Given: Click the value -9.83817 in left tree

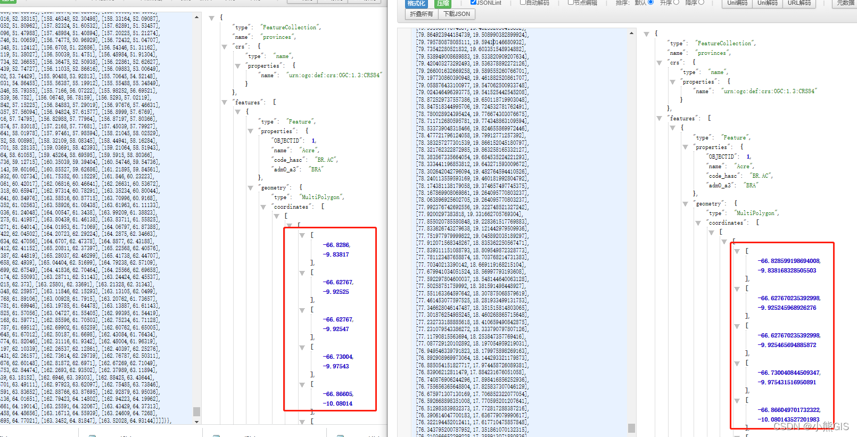Looking at the screenshot, I should click(336, 254).
